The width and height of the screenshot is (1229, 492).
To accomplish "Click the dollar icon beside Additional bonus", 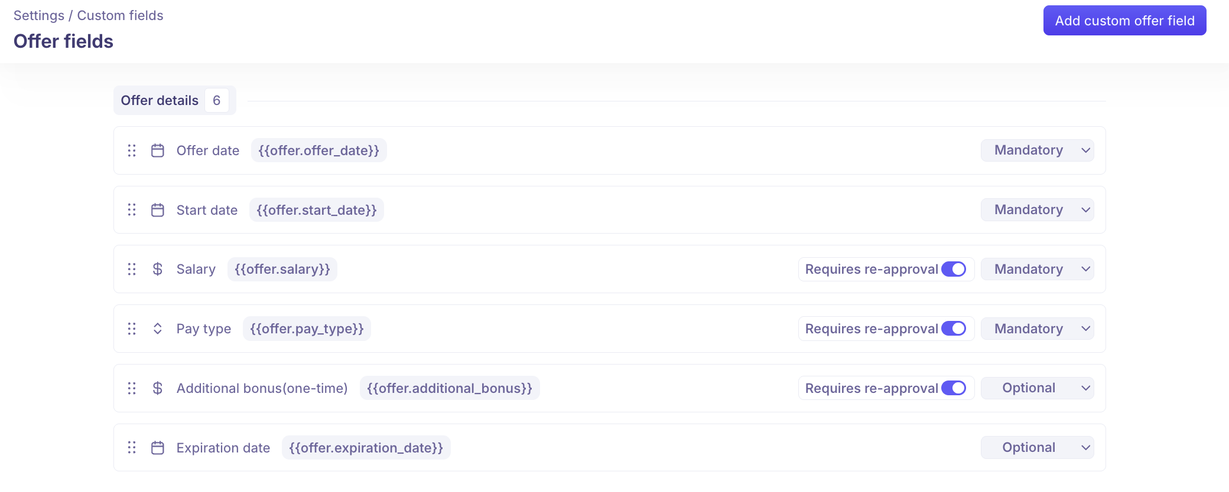I will (158, 388).
